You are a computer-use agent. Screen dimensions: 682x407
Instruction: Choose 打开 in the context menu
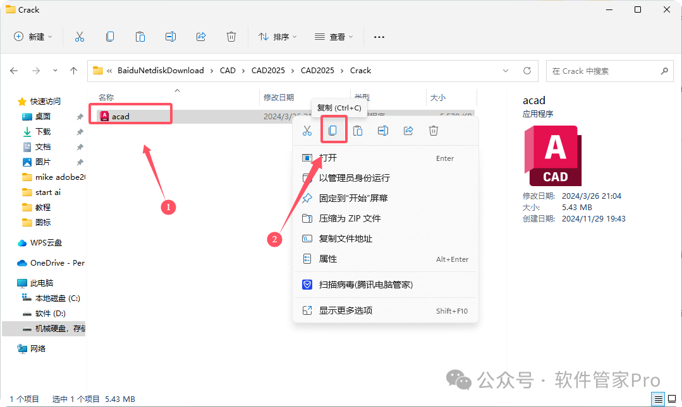(386, 158)
